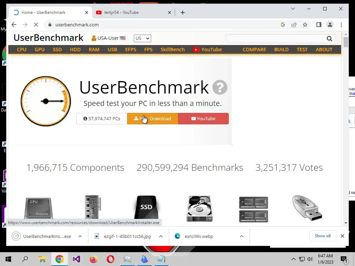This screenshot has height=266, width=355.
Task: Open the SSD menu item
Action: click(57, 50)
